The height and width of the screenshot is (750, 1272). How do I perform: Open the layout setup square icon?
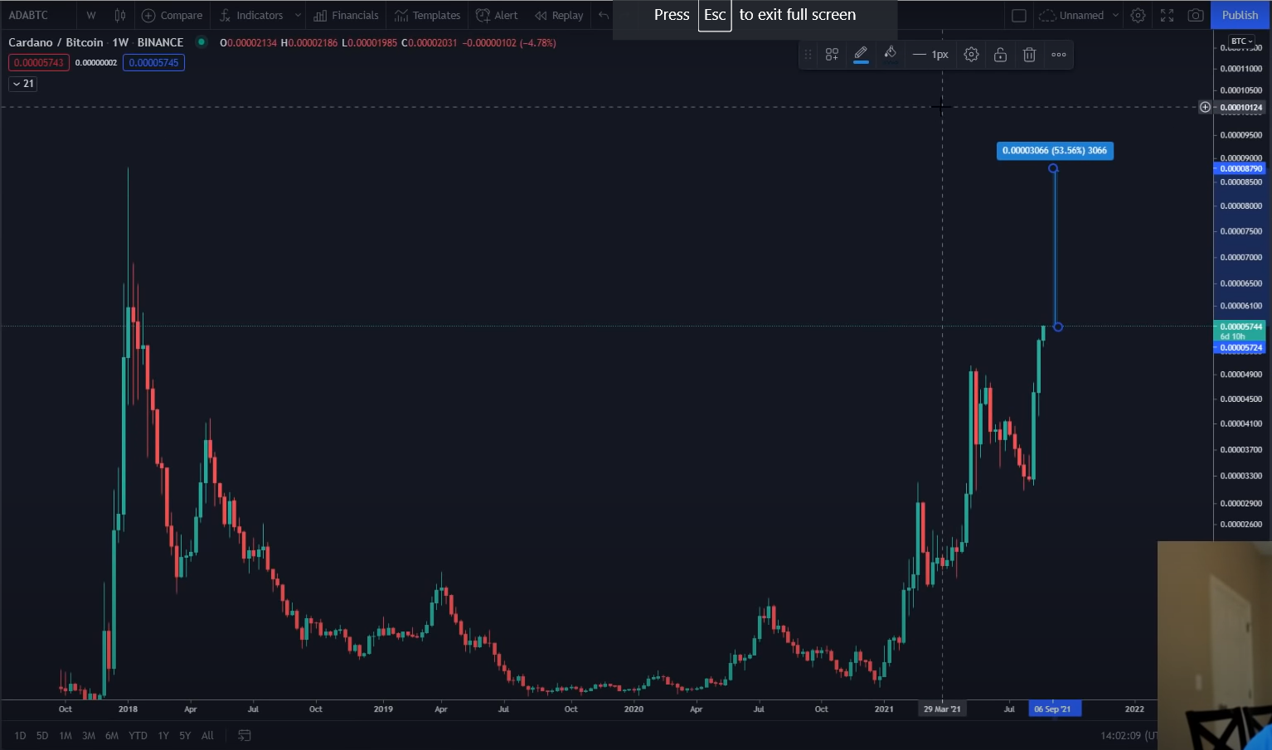(1019, 15)
